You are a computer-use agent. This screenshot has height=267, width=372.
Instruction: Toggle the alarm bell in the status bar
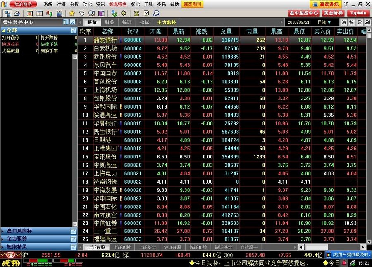[x=344, y=262]
